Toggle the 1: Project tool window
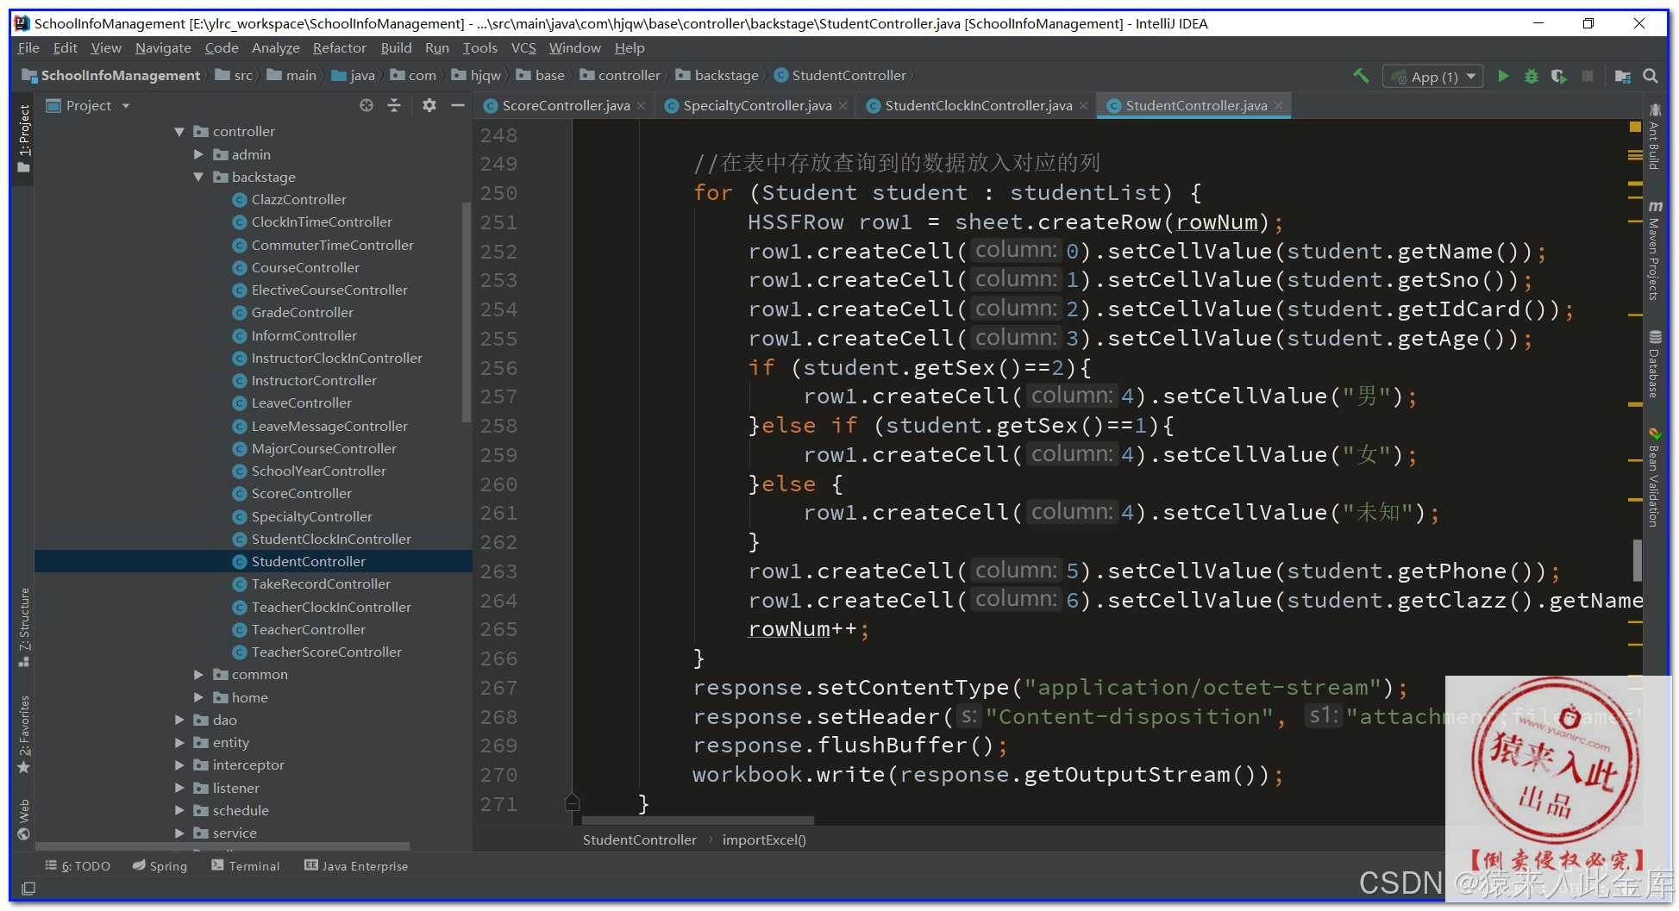 [24, 138]
